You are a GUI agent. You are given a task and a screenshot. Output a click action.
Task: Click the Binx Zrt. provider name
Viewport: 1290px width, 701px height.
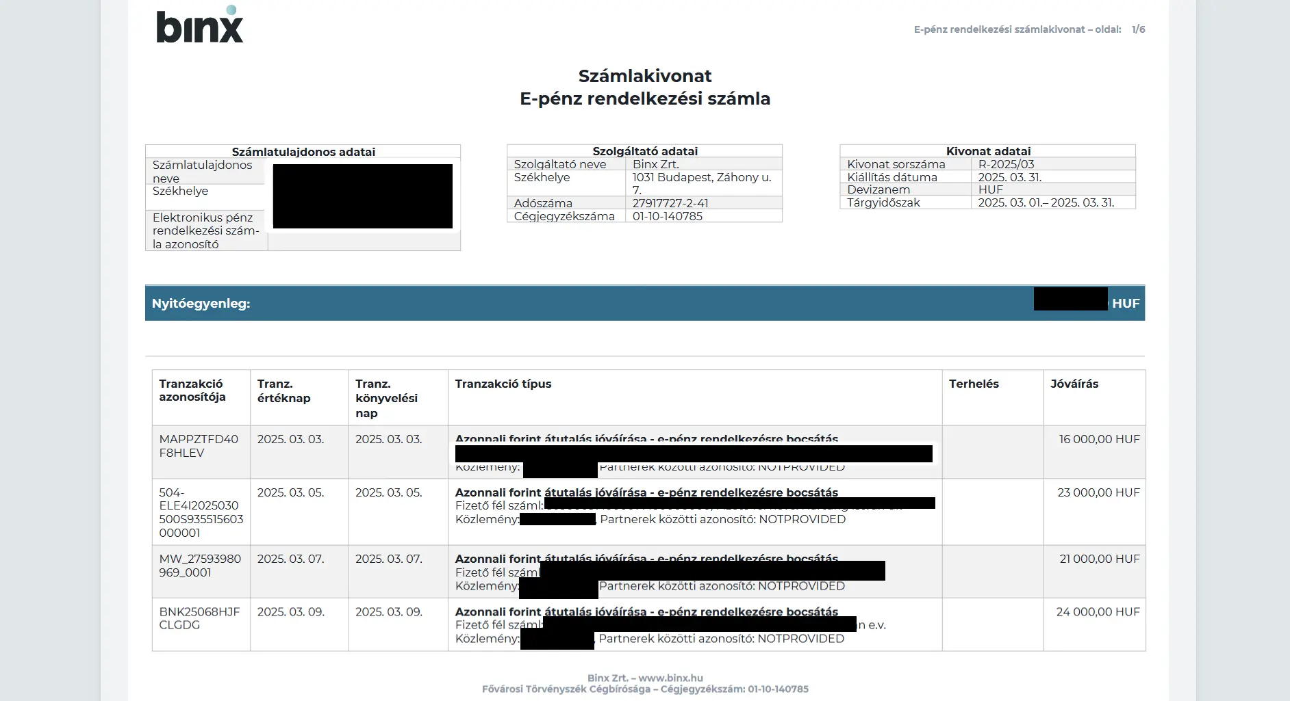(656, 164)
